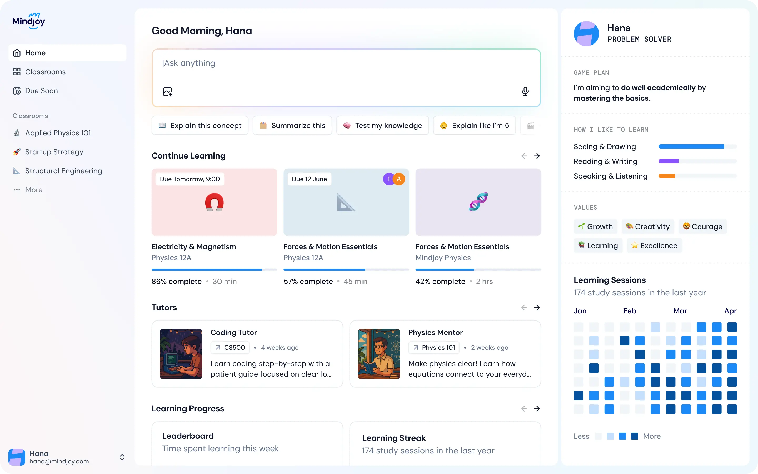
Task: Click the Mindjoy logo
Action: [29, 21]
